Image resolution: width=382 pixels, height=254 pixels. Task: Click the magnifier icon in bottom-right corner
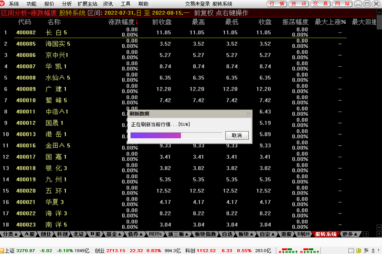[377, 251]
